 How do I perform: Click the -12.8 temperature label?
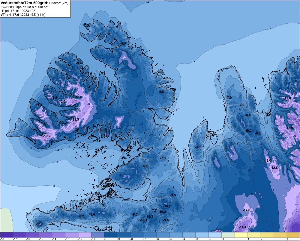click(x=274, y=168)
